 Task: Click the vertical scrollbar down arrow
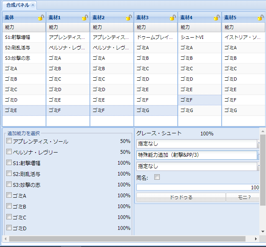tap(263, 232)
